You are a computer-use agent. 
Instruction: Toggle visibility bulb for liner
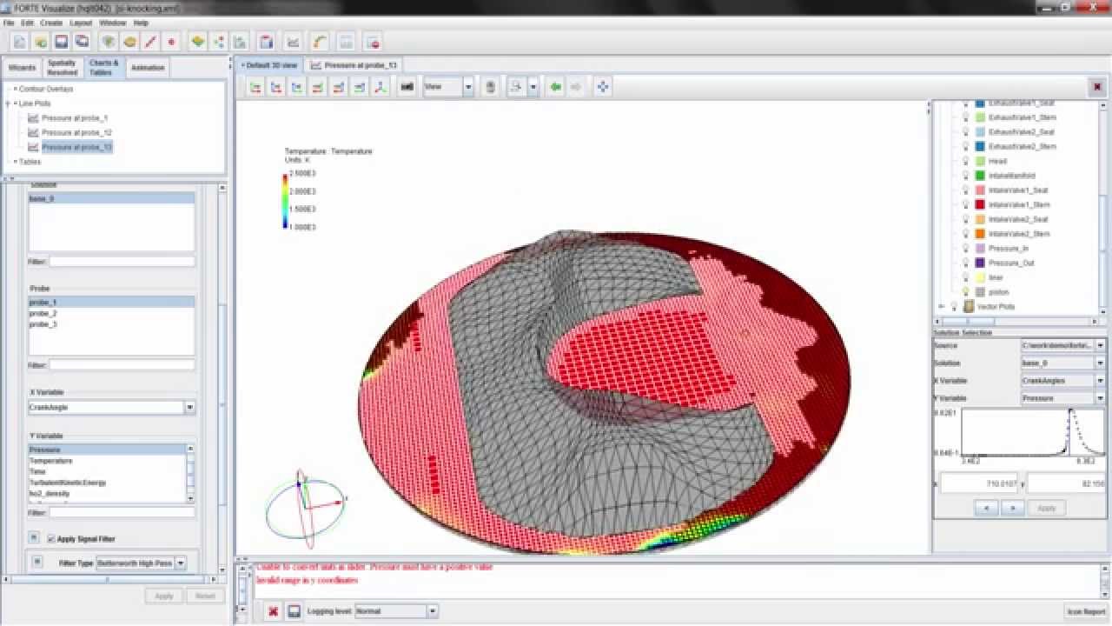965,277
